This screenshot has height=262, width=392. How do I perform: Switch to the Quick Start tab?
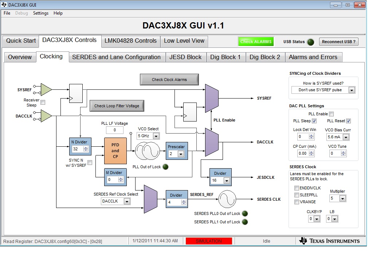click(21, 41)
